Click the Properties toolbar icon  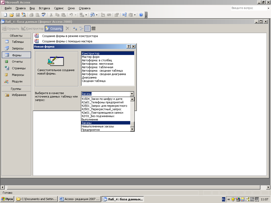pyautogui.click(x=117, y=15)
